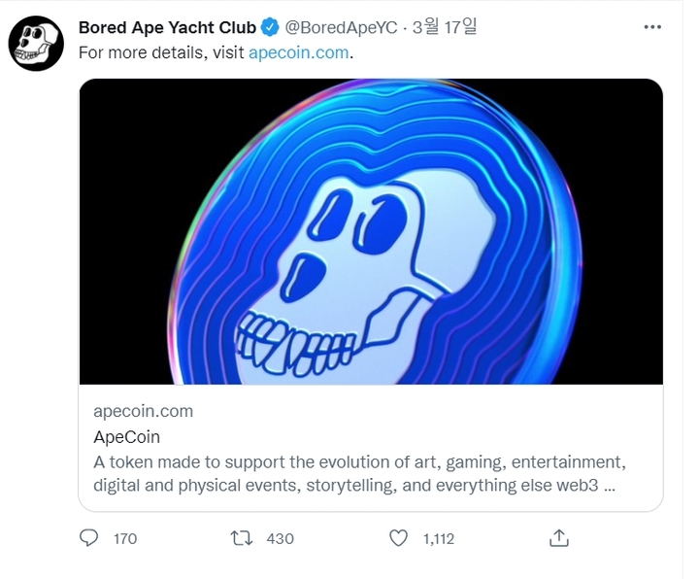Screen dimensions: 699x579
Task: Click the "For more details, visit" tweet text
Action: pos(161,52)
